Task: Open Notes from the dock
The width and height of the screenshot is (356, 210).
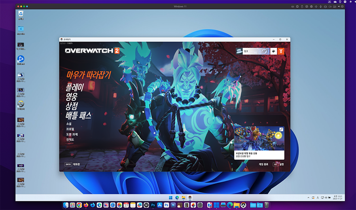Action: click(x=133, y=205)
